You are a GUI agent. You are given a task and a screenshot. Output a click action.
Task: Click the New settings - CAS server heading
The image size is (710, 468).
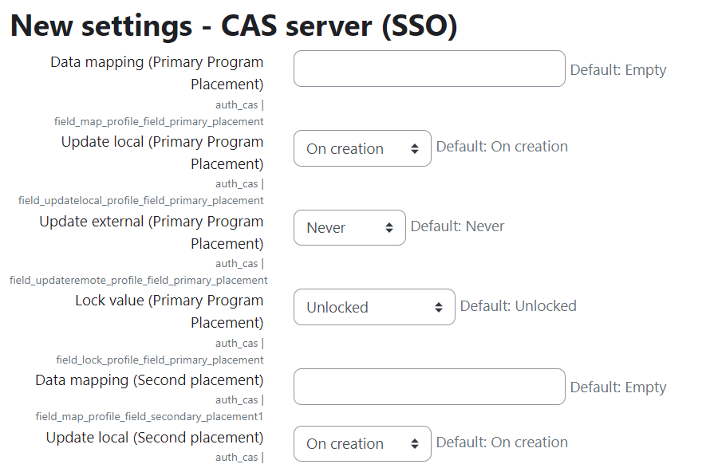tap(234, 26)
